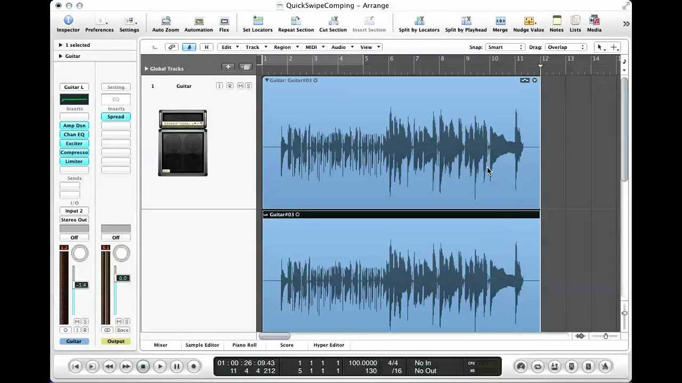The width and height of the screenshot is (682, 383).
Task: Toggle the Catch playhead button
Action: click(189, 47)
